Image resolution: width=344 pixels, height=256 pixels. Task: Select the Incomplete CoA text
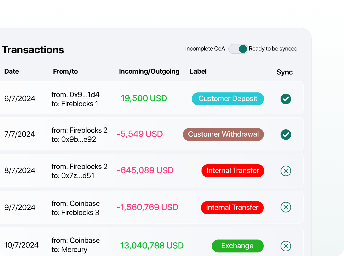coord(205,49)
